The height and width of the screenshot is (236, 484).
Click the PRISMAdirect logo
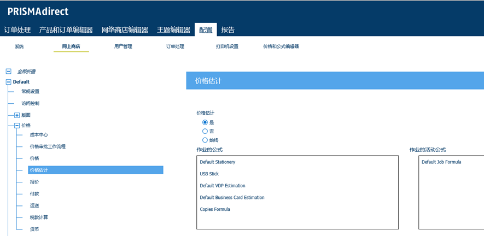pos(38,11)
